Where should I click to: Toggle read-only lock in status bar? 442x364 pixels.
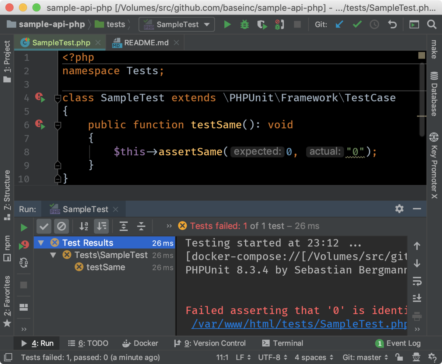click(399, 357)
